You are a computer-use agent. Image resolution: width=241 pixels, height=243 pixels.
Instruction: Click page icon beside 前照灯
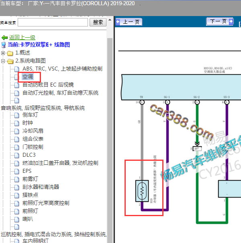point(16,212)
